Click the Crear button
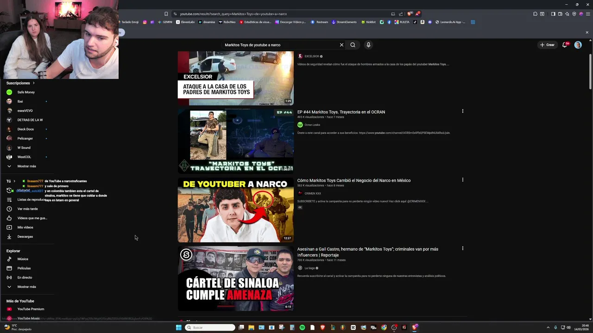The width and height of the screenshot is (593, 333). point(547,45)
